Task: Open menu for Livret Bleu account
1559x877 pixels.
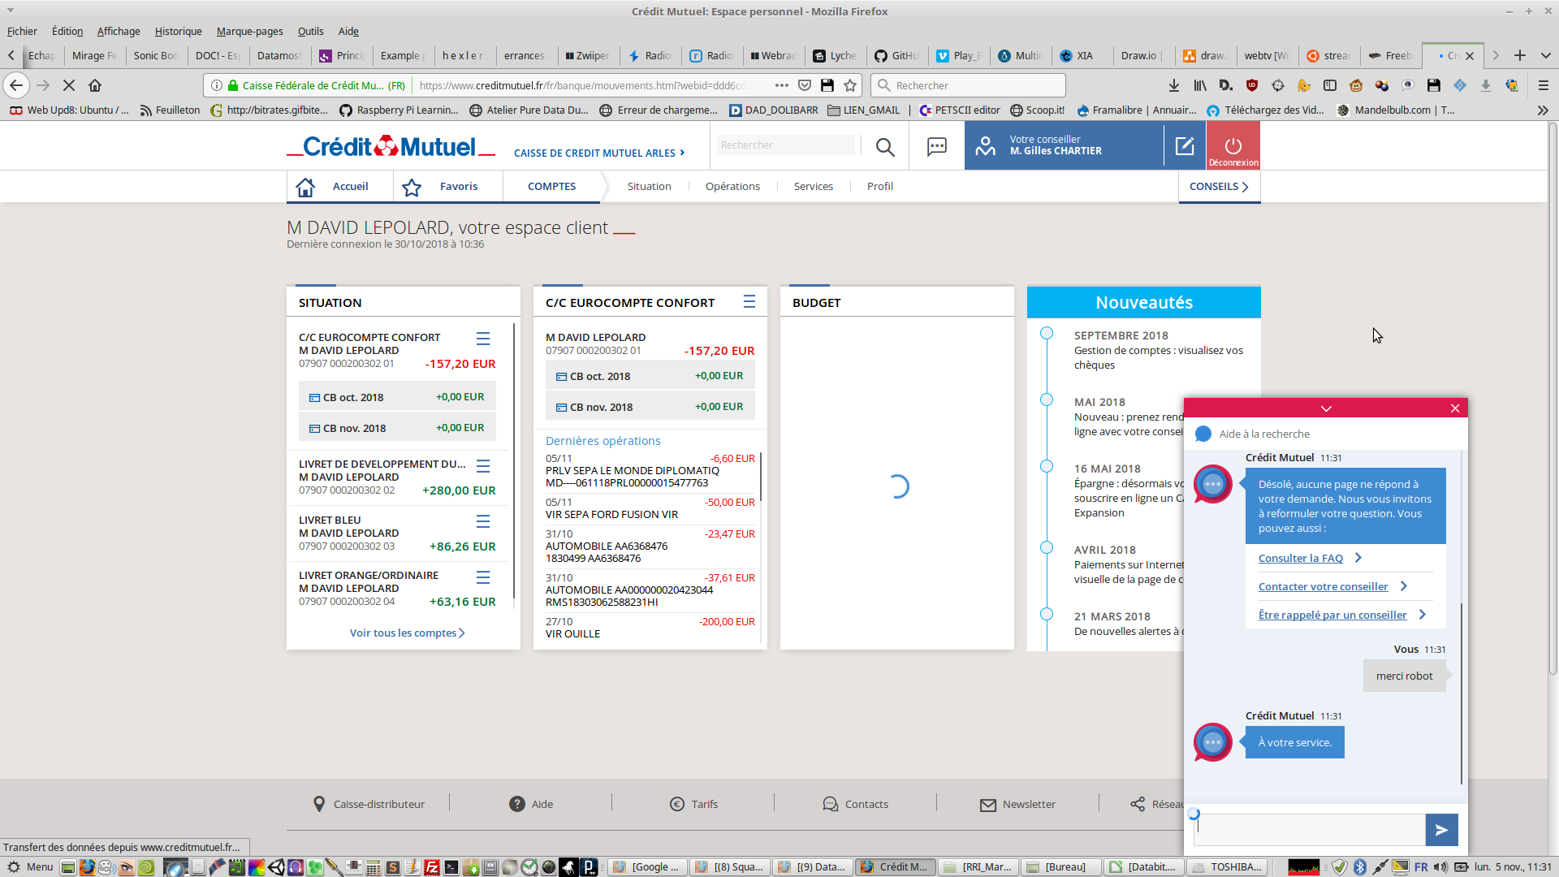Action: coord(483,521)
